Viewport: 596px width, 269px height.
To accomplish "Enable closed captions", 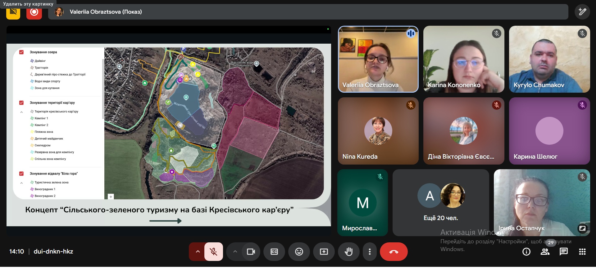I will pyautogui.click(x=274, y=252).
